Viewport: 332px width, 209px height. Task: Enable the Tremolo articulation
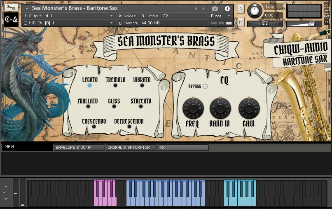[115, 85]
